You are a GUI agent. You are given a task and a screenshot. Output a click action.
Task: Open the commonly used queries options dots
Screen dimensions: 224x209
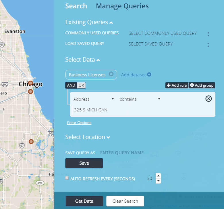(208, 34)
